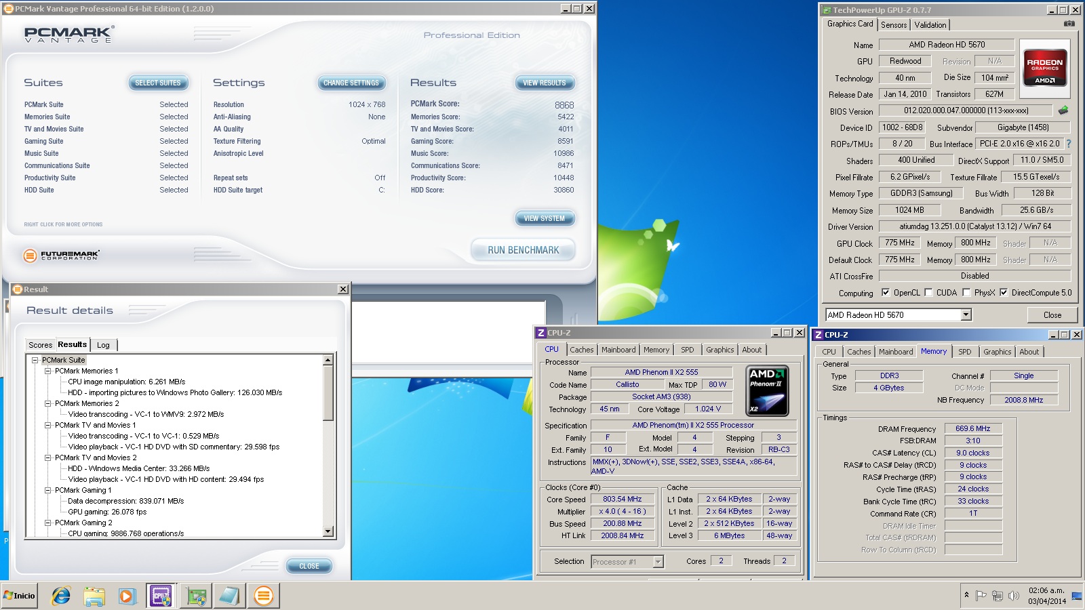Image resolution: width=1085 pixels, height=610 pixels.
Task: Open About tab in the Memory tab's CPU-Z window
Action: [x=1029, y=352]
